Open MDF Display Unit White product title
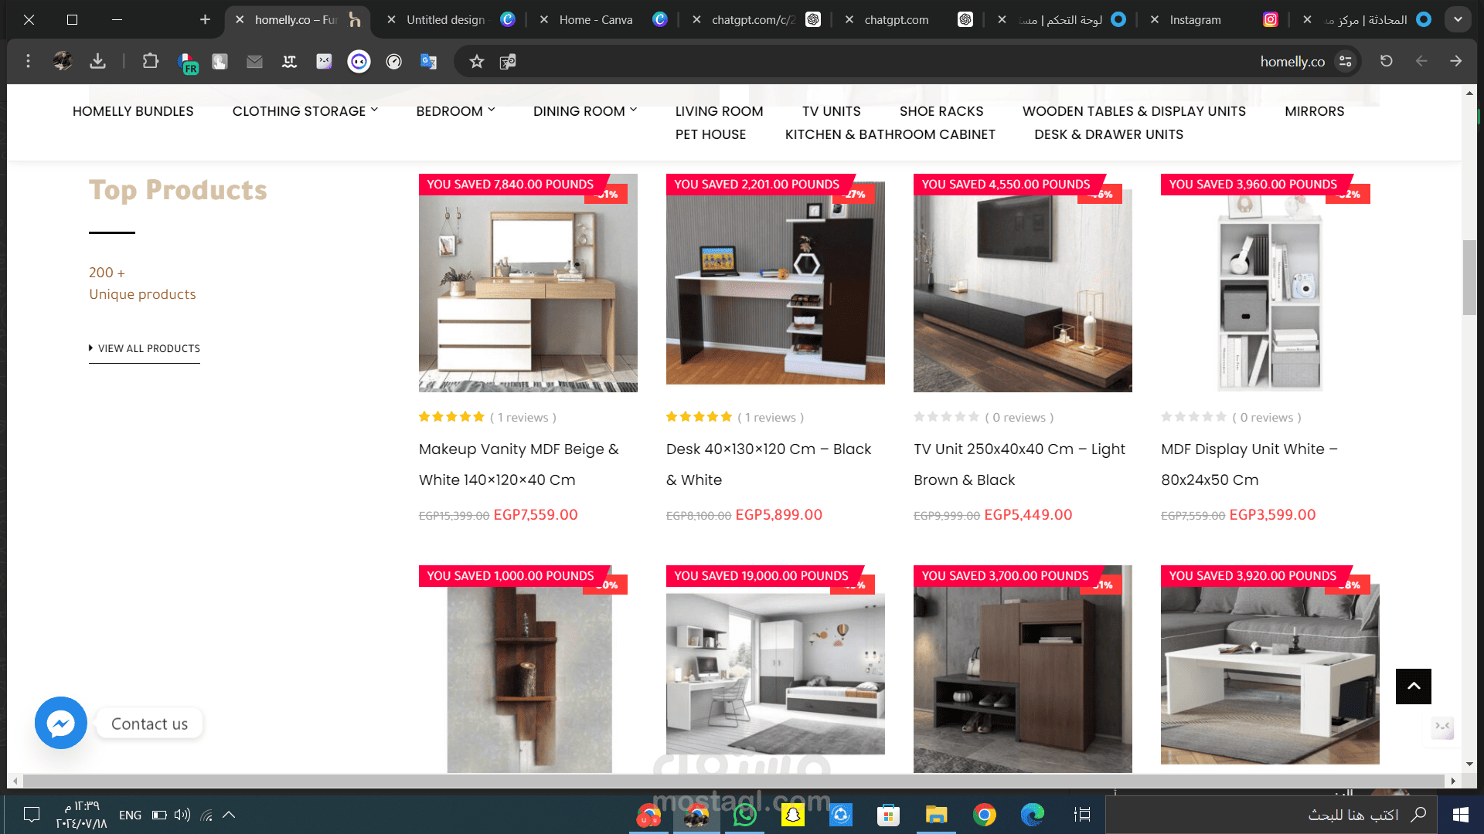Viewport: 1484px width, 834px height. [1249, 464]
